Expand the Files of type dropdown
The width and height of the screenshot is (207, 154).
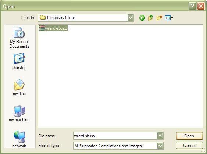(160, 146)
